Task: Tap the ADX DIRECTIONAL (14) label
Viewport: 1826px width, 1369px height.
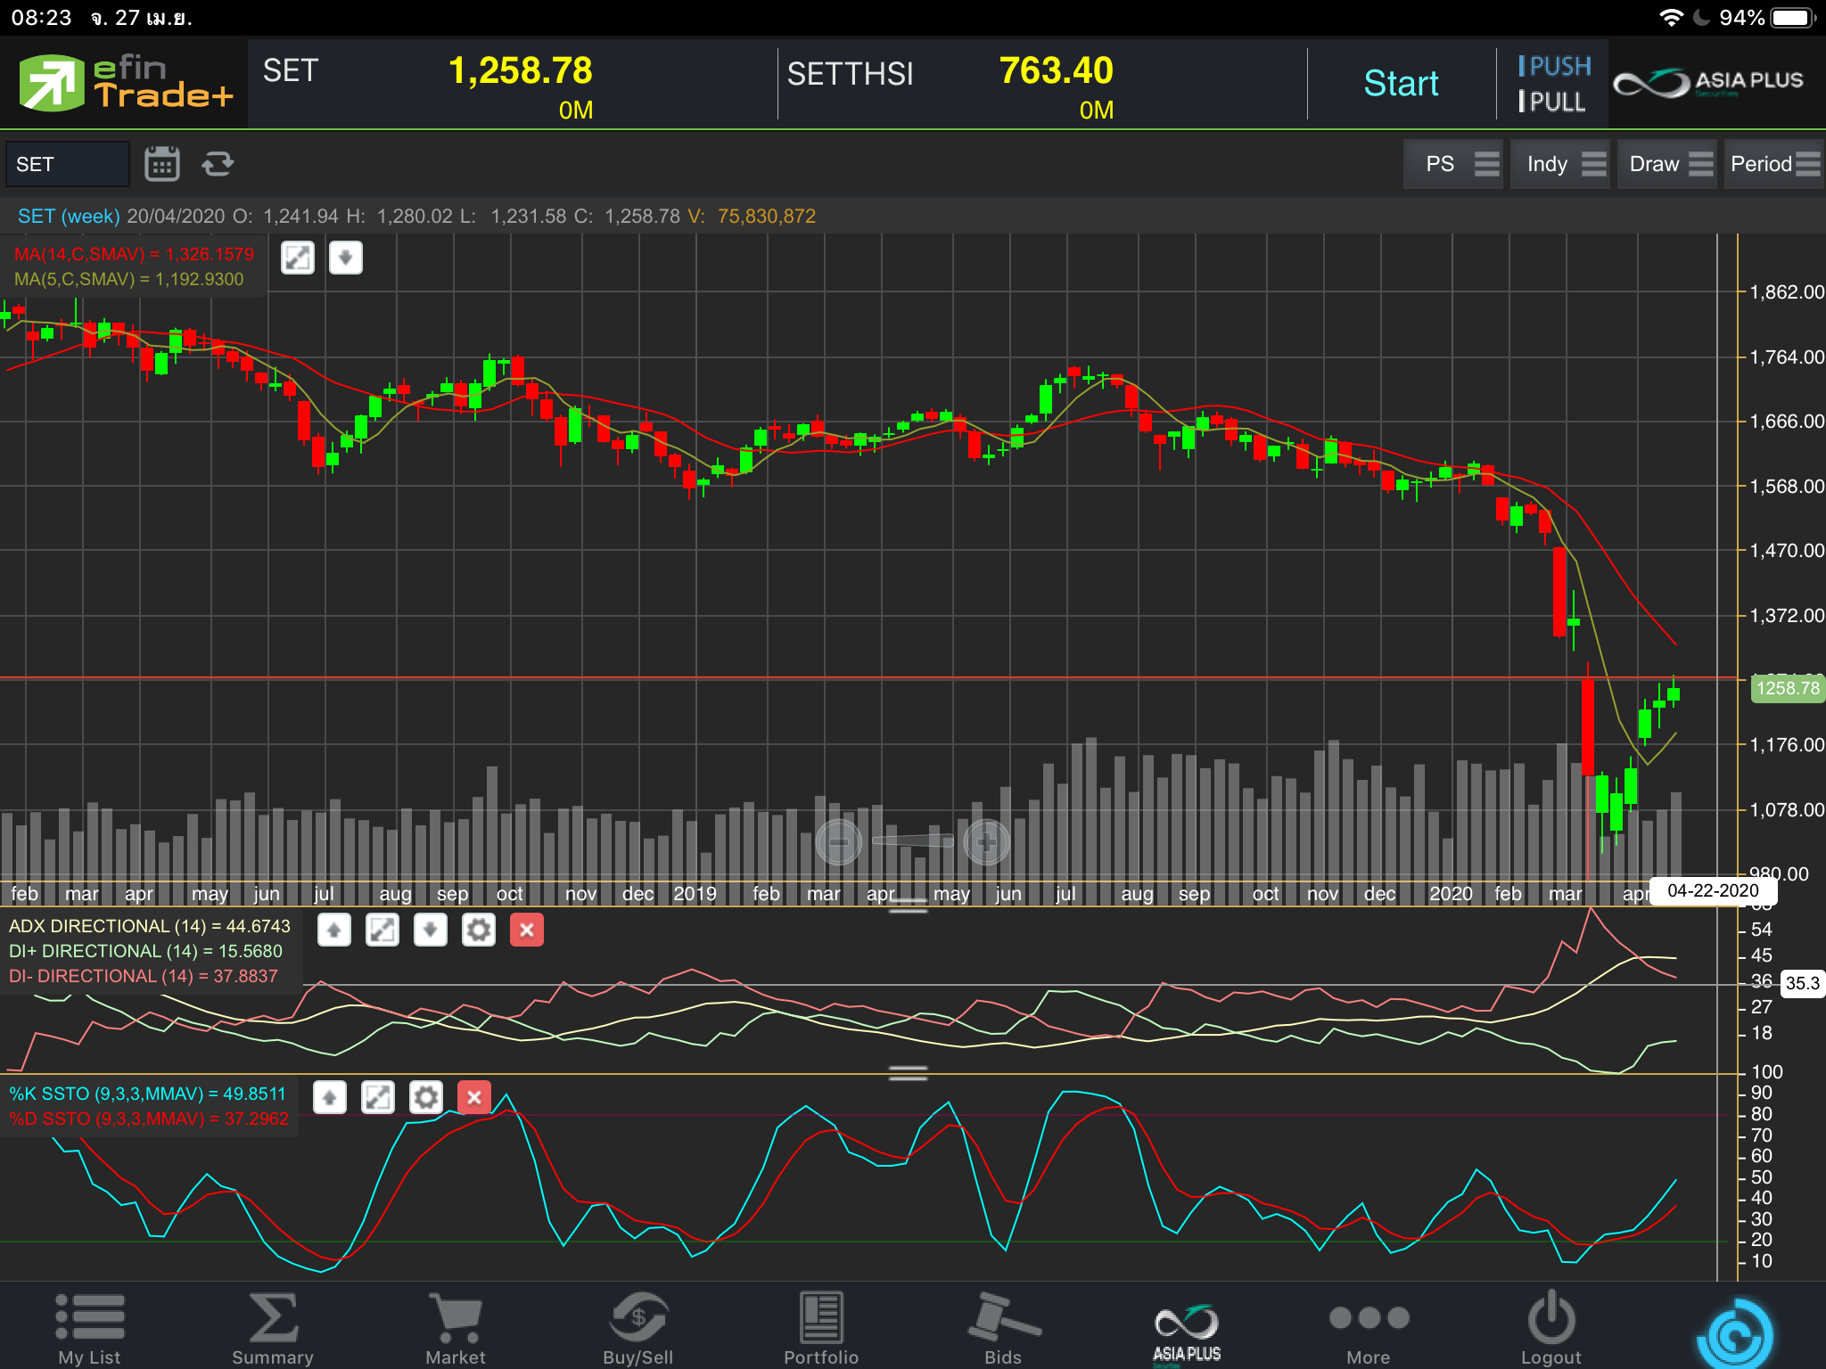Action: [x=150, y=926]
